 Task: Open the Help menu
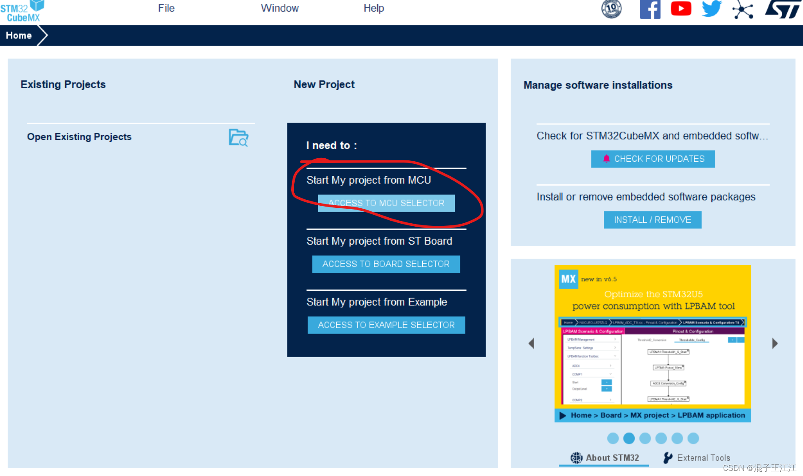pos(373,8)
